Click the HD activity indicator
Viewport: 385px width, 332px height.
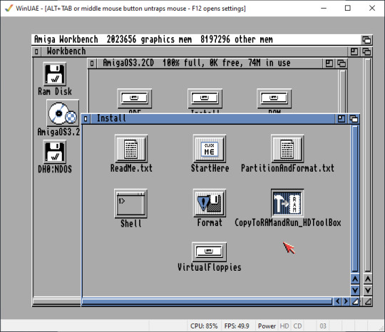pyautogui.click(x=284, y=326)
